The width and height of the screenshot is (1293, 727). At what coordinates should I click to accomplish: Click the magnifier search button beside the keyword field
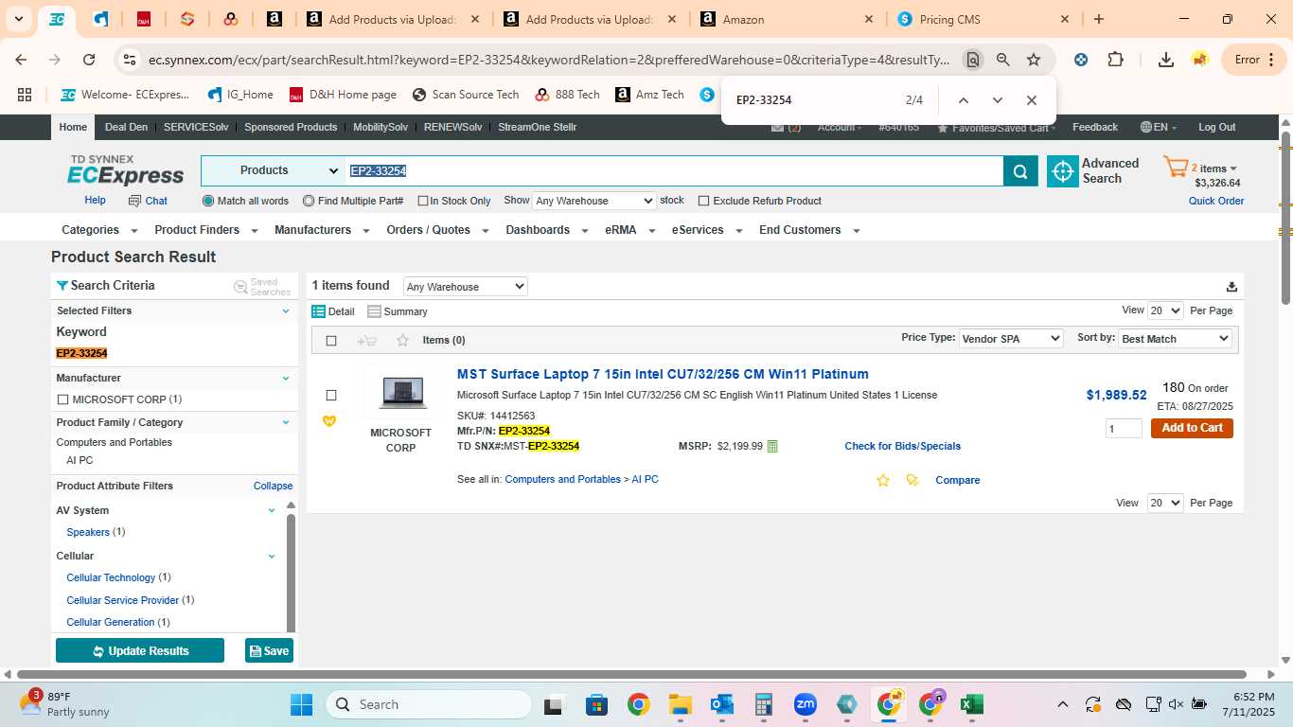pos(1020,171)
